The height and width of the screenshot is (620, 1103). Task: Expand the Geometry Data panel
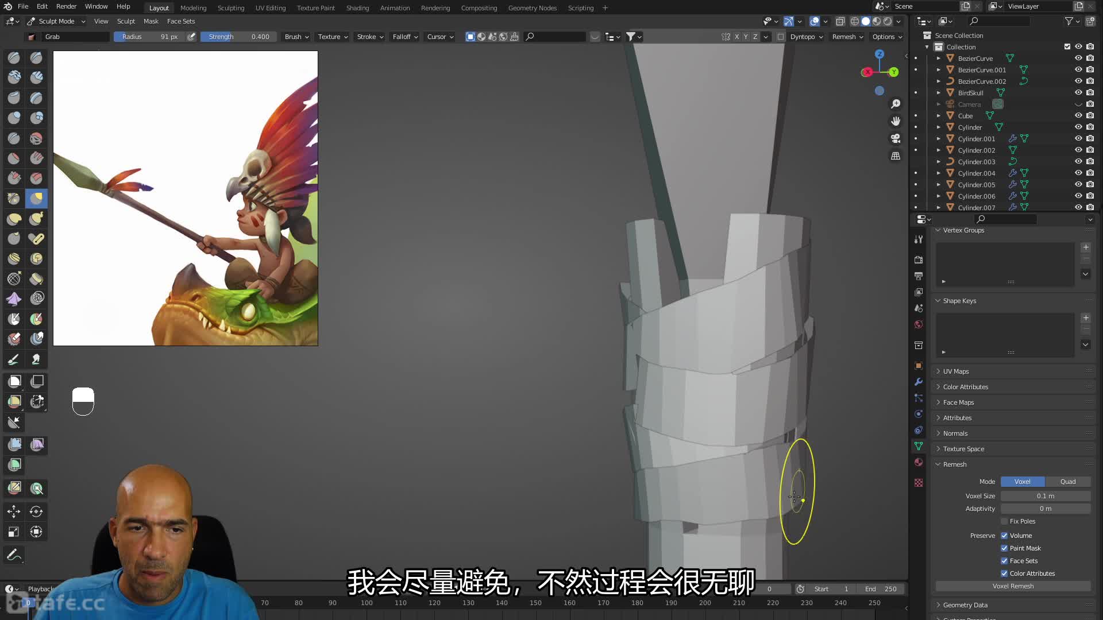[965, 605]
